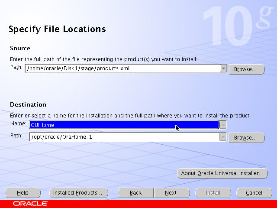Screen dimensions: 277x208
Task: Click Browse next to Destination Path
Action: pos(247,138)
